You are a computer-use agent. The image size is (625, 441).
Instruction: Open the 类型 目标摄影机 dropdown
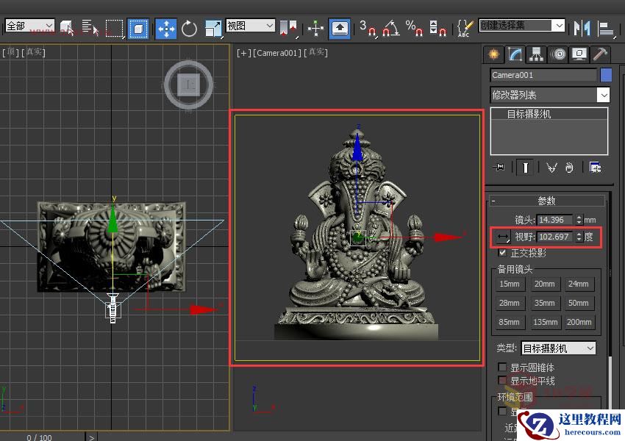point(559,348)
